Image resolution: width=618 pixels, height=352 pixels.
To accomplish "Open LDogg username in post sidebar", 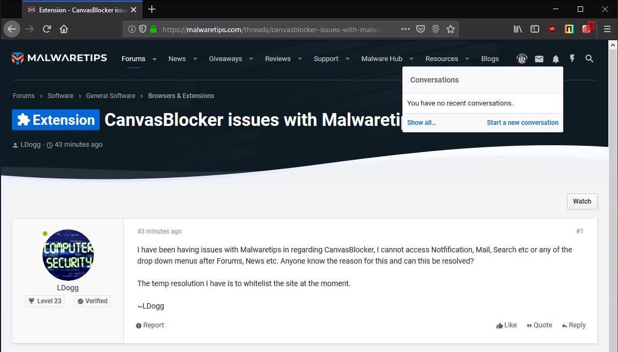I will pyautogui.click(x=68, y=288).
